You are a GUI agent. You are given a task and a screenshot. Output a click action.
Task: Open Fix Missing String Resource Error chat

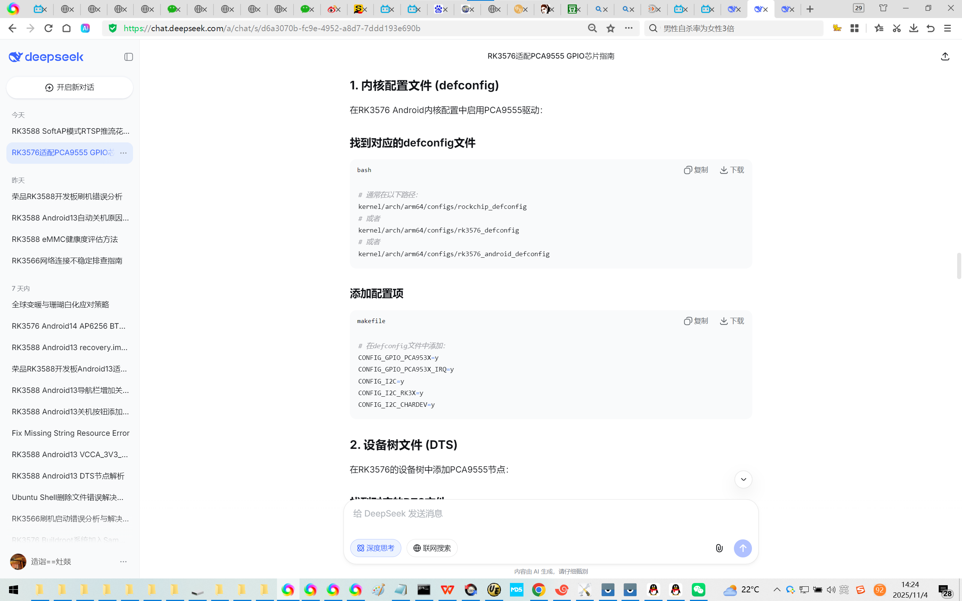click(70, 433)
